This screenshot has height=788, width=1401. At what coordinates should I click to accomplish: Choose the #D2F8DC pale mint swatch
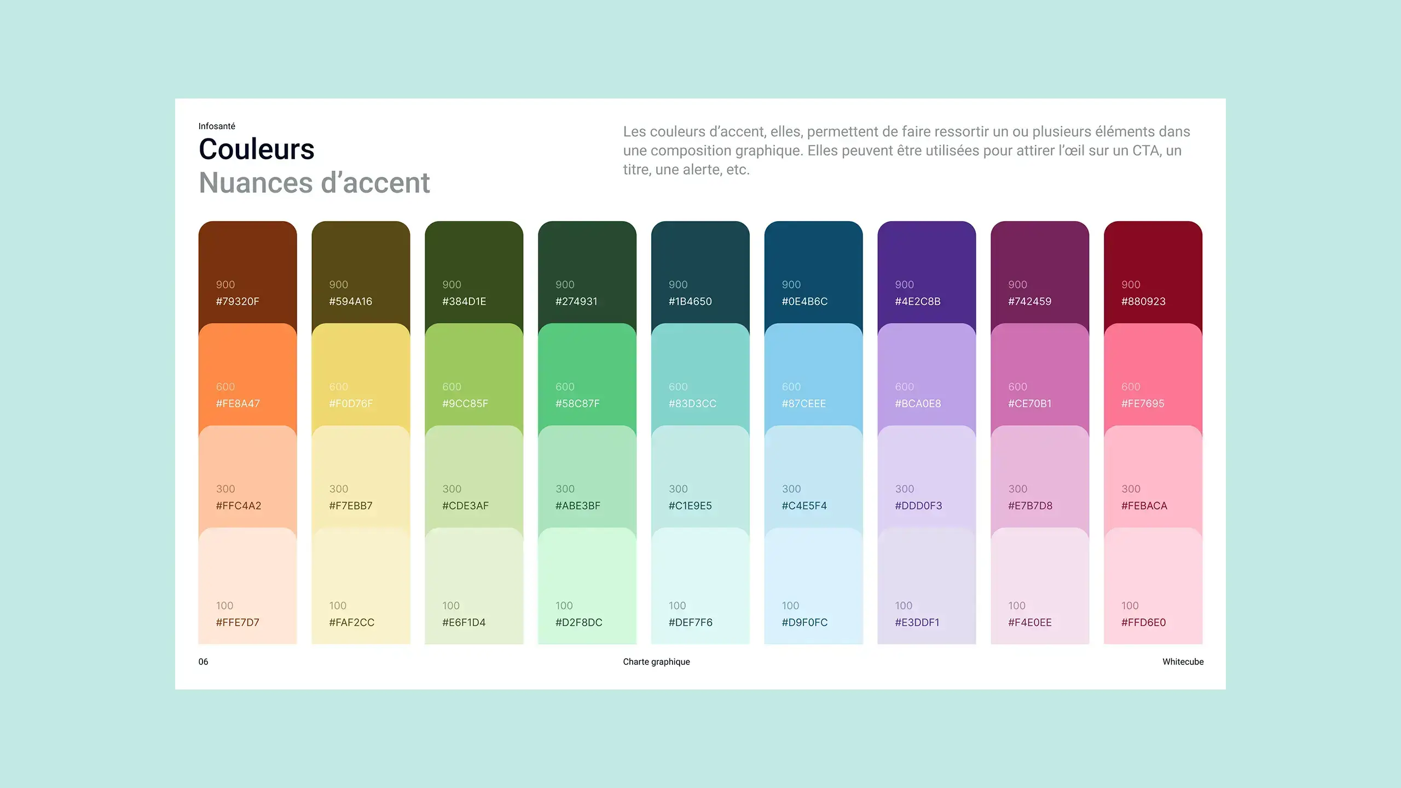[587, 586]
